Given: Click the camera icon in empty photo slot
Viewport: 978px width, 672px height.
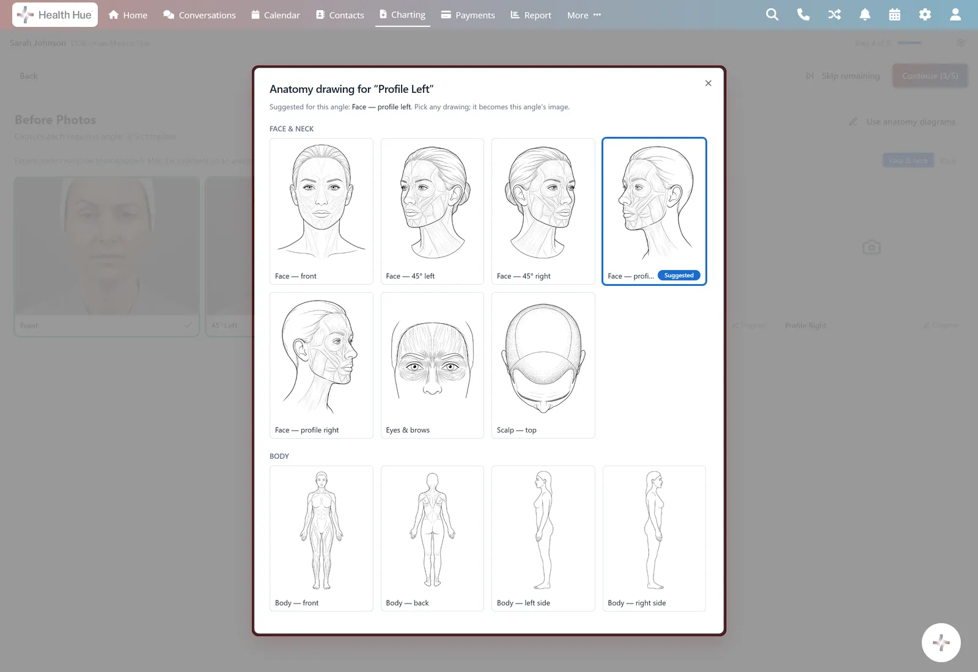Looking at the screenshot, I should click(x=871, y=247).
